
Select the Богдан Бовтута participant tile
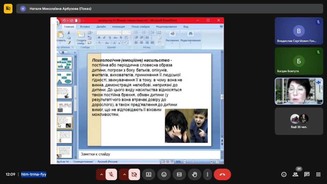point(299,61)
